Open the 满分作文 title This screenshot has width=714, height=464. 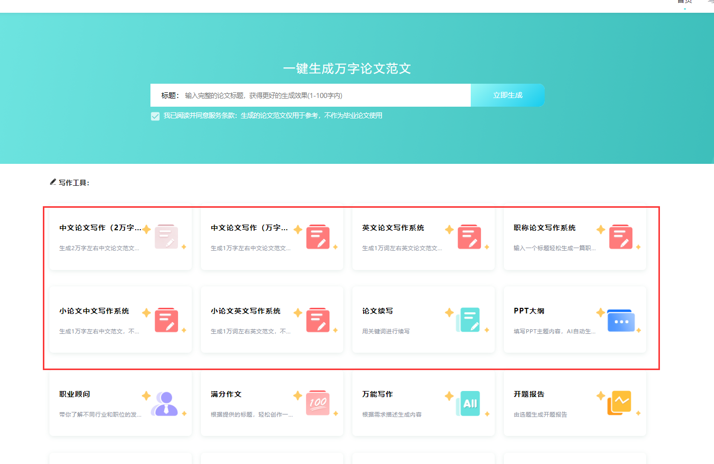tap(226, 394)
